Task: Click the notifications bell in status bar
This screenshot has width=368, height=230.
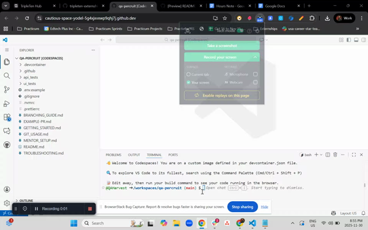Action: pyautogui.click(x=364, y=213)
